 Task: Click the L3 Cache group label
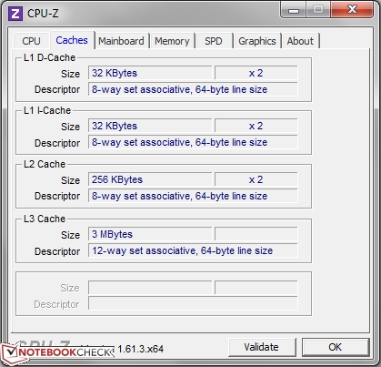pos(45,219)
